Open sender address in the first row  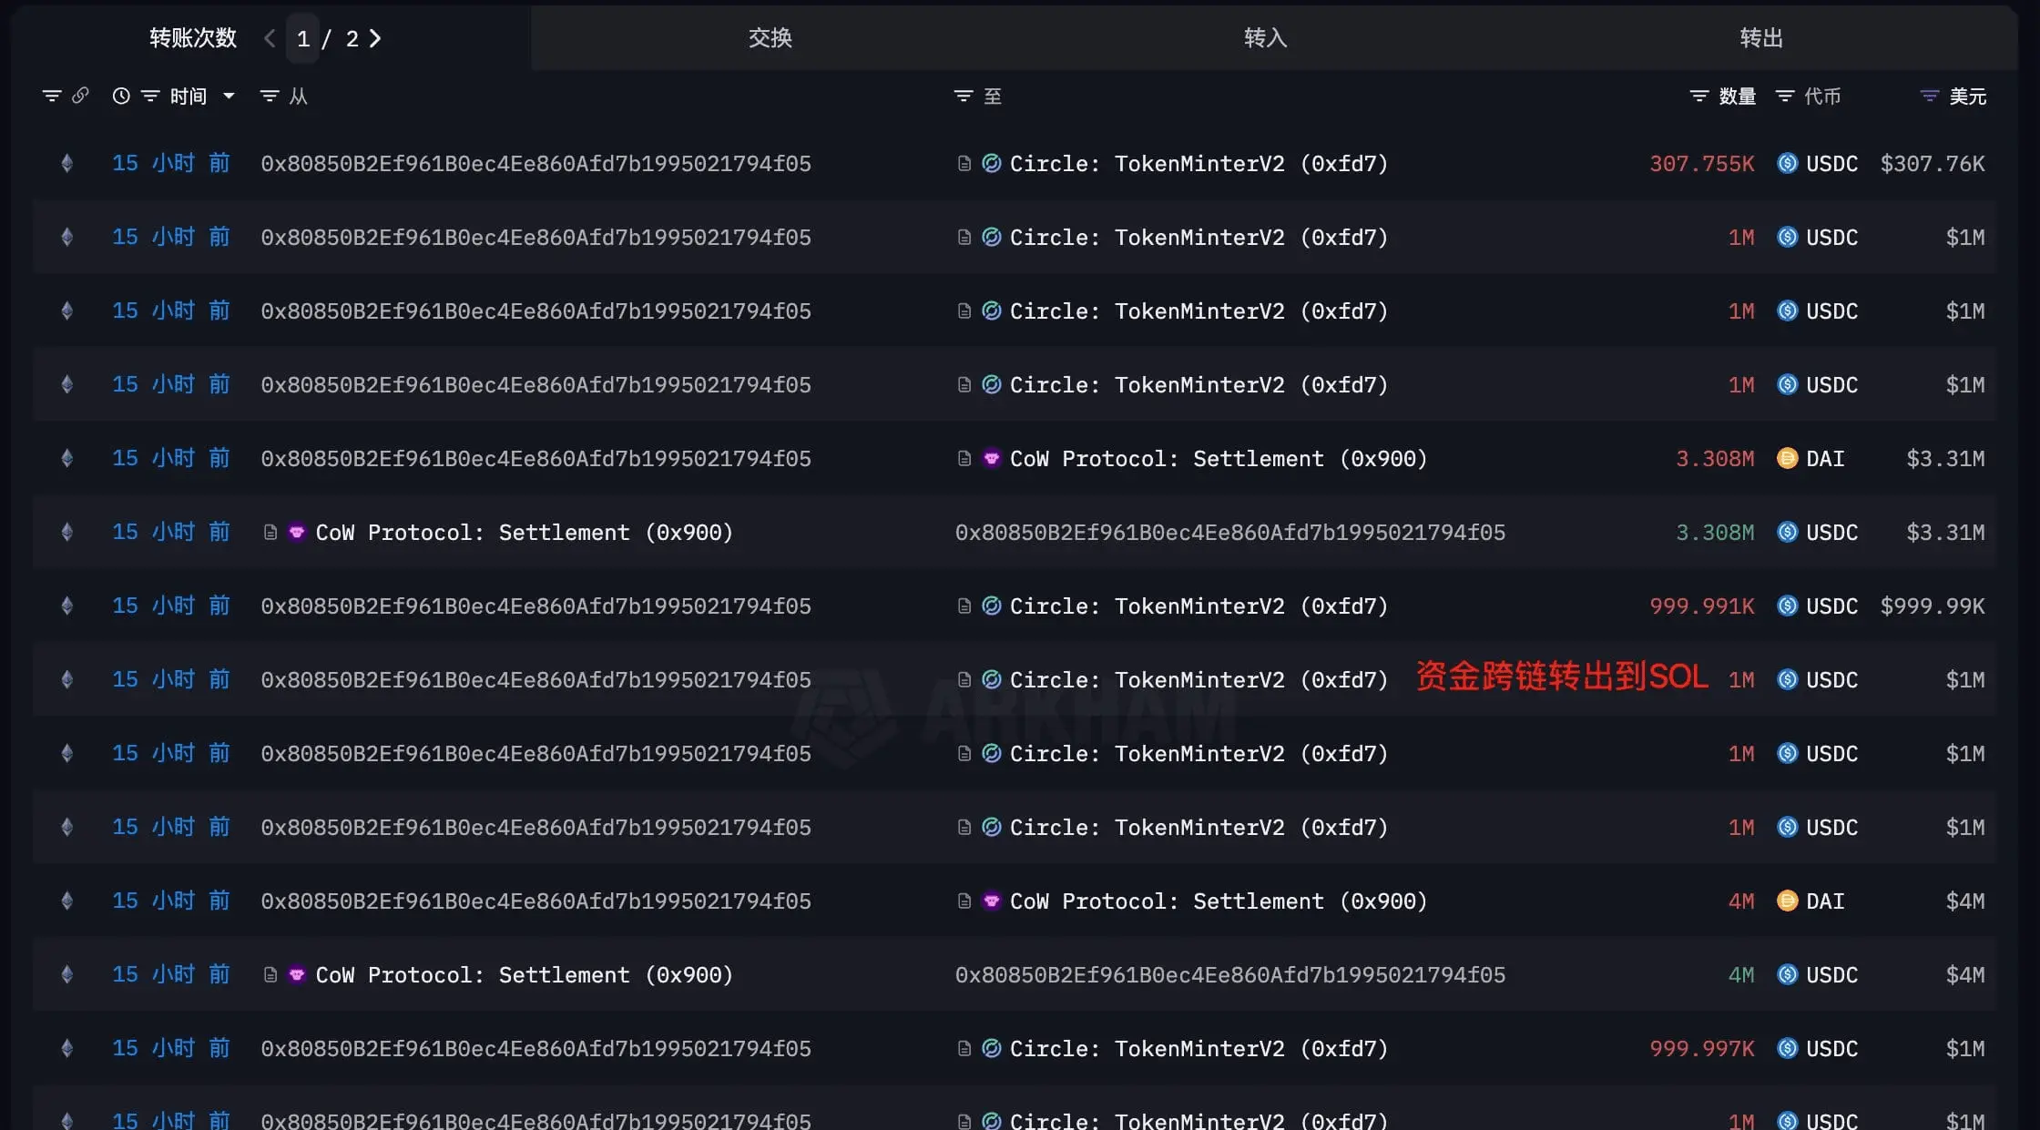tap(535, 164)
